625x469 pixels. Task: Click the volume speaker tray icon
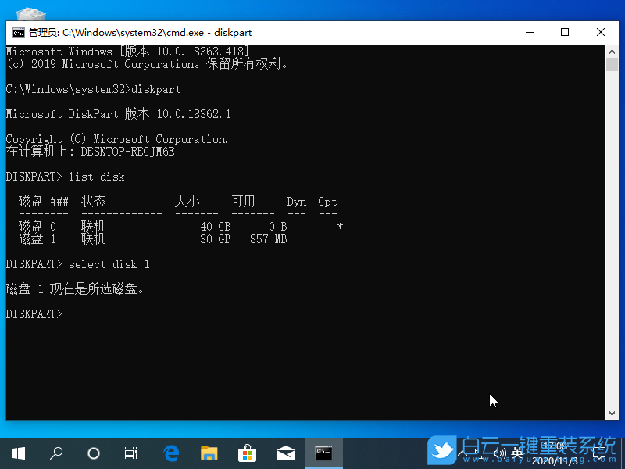click(498, 453)
